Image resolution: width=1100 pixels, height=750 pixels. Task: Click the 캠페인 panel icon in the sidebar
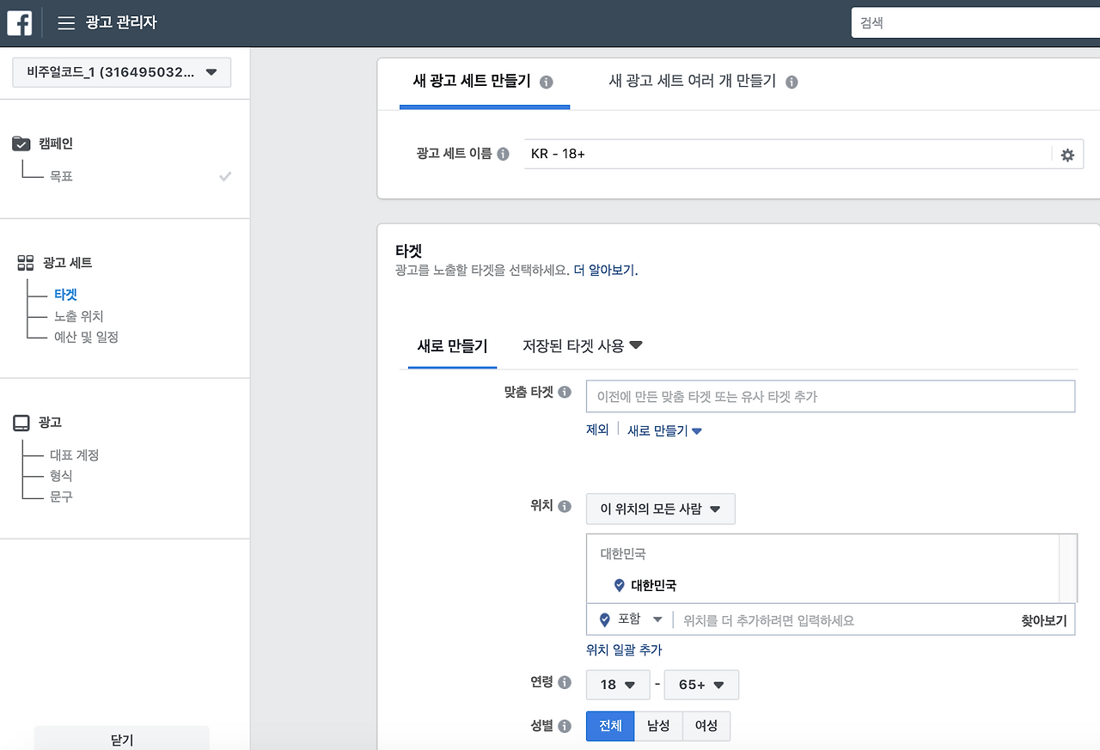coord(22,143)
